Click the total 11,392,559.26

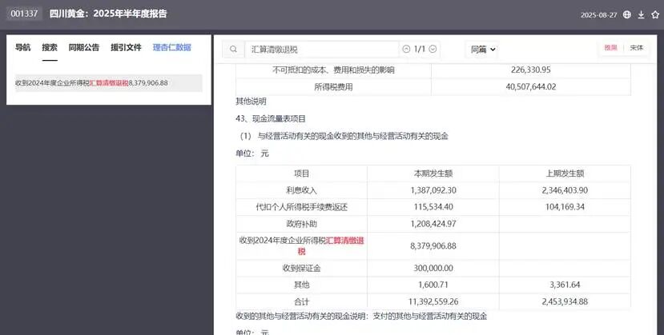point(433,301)
